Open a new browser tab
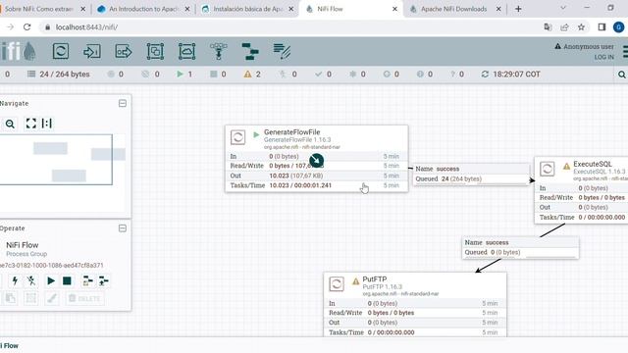Image resolution: width=628 pixels, height=353 pixels. 518,9
